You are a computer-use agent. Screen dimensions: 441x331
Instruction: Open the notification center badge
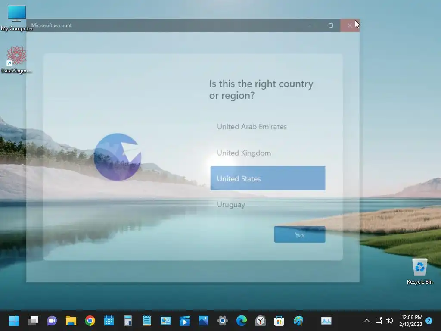pyautogui.click(x=429, y=321)
